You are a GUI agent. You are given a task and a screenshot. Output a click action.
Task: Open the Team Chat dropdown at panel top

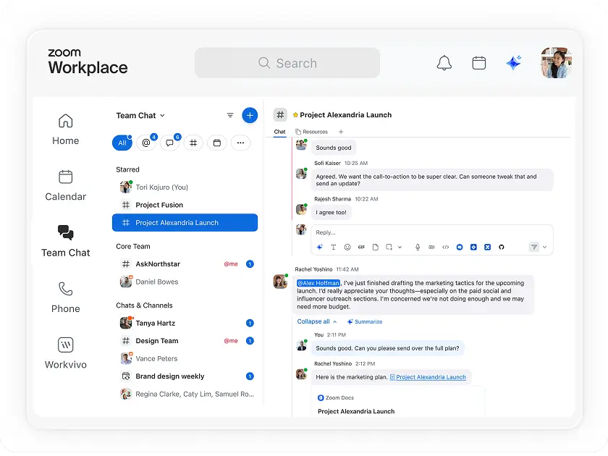[141, 115]
